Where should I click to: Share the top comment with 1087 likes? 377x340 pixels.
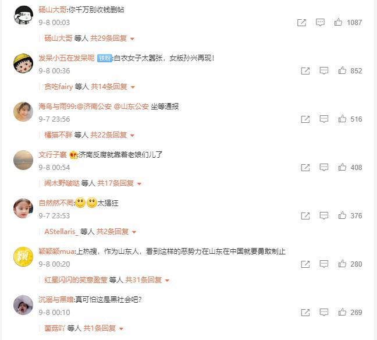tap(301, 22)
